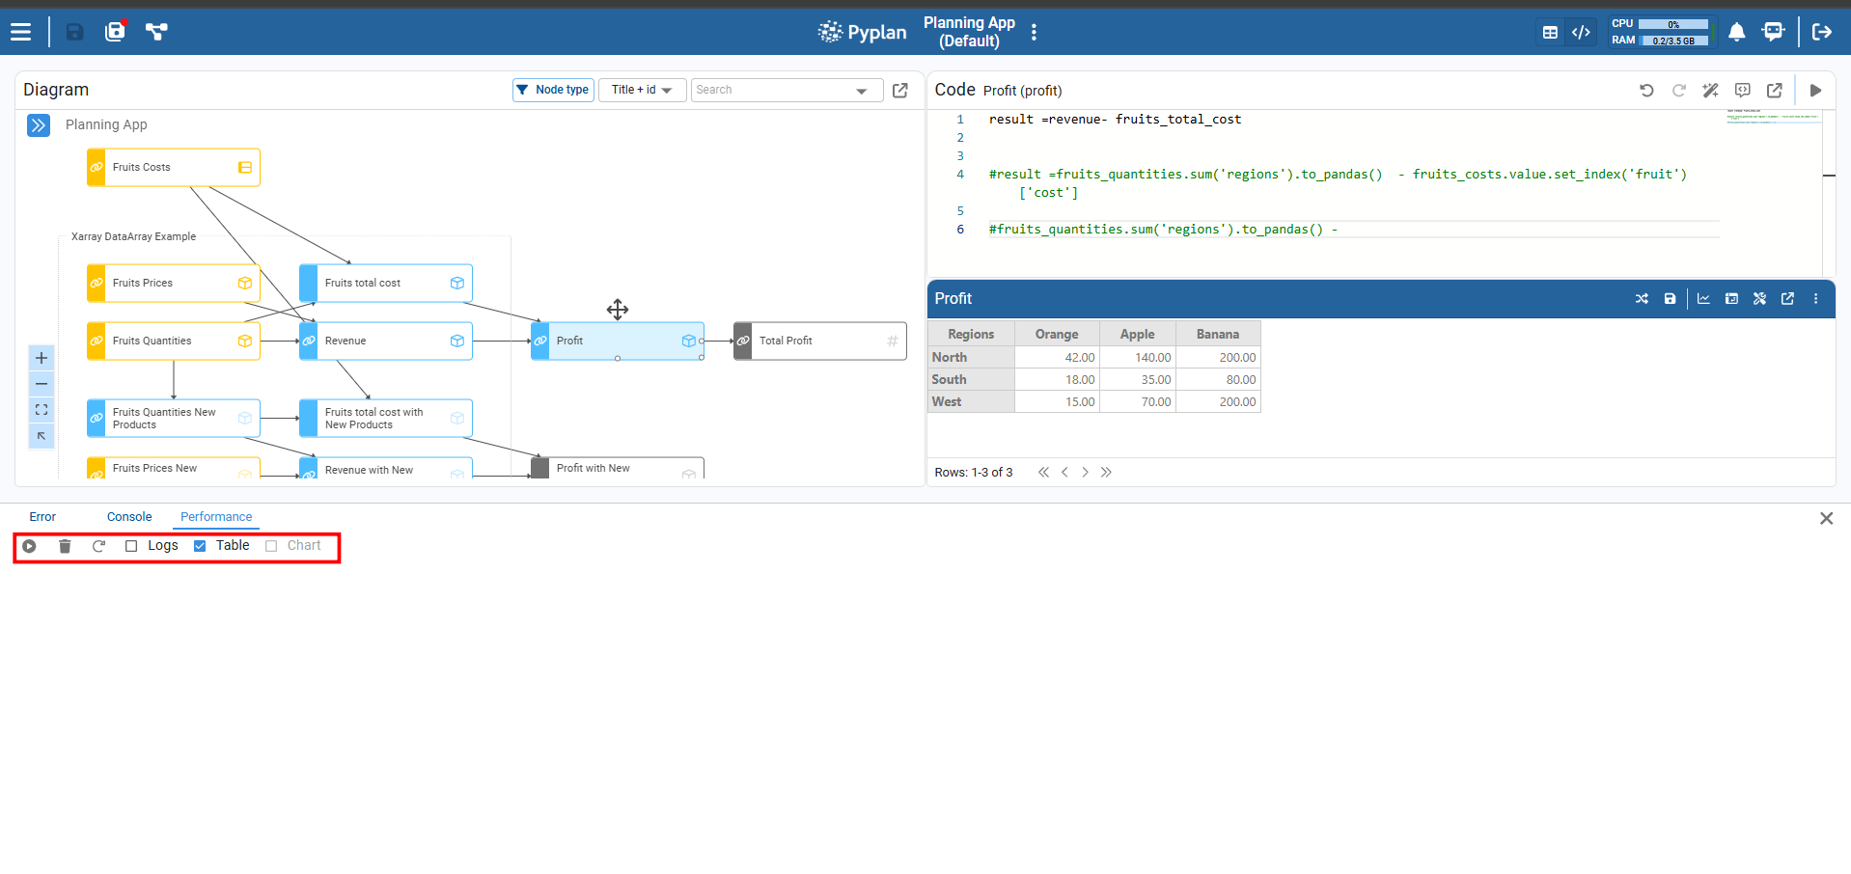Screen dimensions: 1851x874
Task: Zoom in on the diagram
Action: [41, 358]
